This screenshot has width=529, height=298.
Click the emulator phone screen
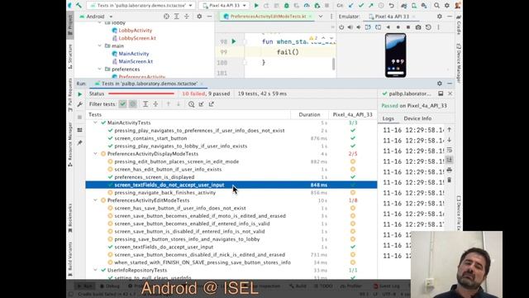click(x=395, y=55)
